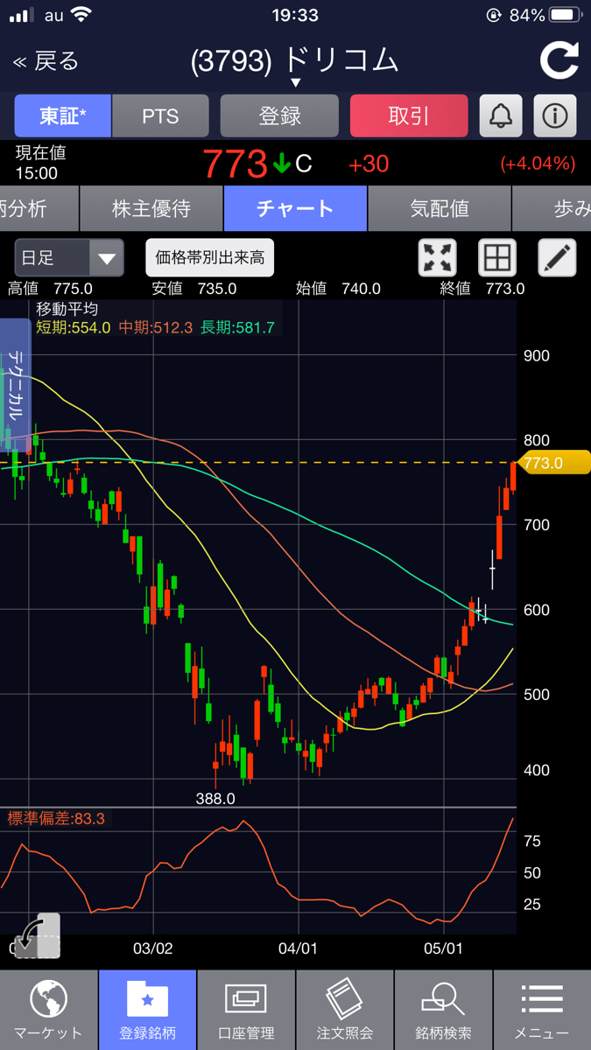This screenshot has height=1050, width=591.
Task: Switch to the 東証 exchange
Action: [x=62, y=115]
